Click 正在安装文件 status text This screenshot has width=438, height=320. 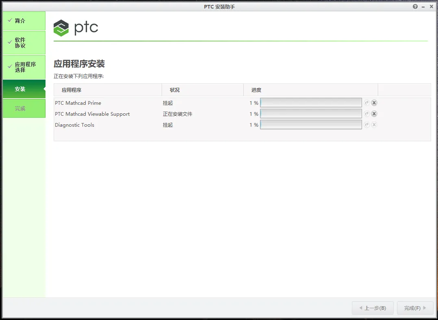point(178,114)
